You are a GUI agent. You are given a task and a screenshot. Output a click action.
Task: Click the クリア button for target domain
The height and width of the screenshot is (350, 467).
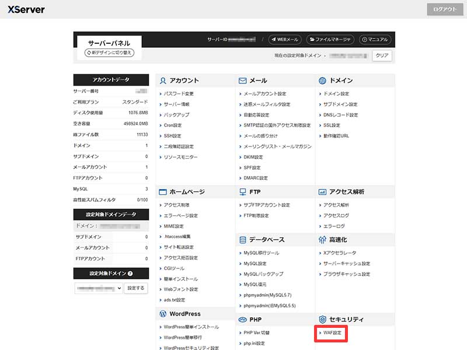pyautogui.click(x=382, y=55)
